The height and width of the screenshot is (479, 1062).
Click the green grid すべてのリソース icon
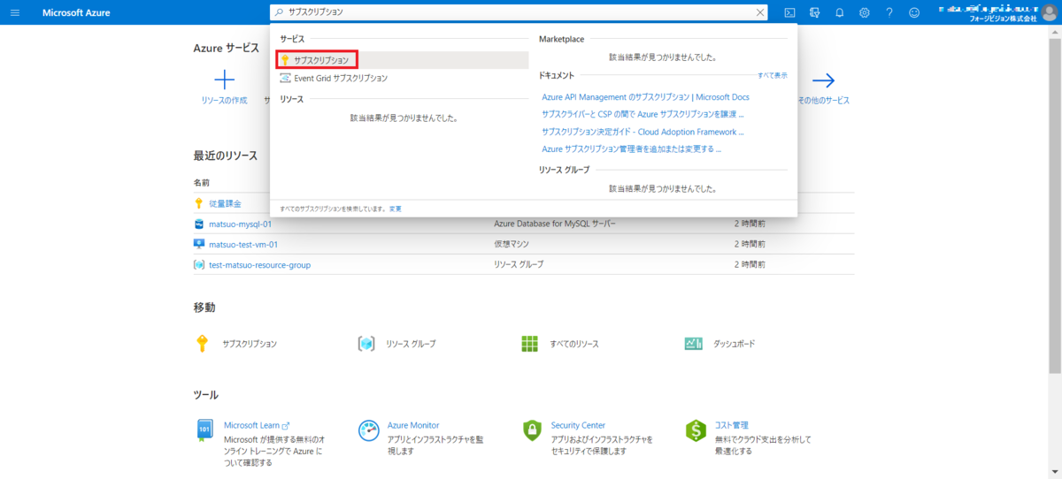pyautogui.click(x=530, y=343)
